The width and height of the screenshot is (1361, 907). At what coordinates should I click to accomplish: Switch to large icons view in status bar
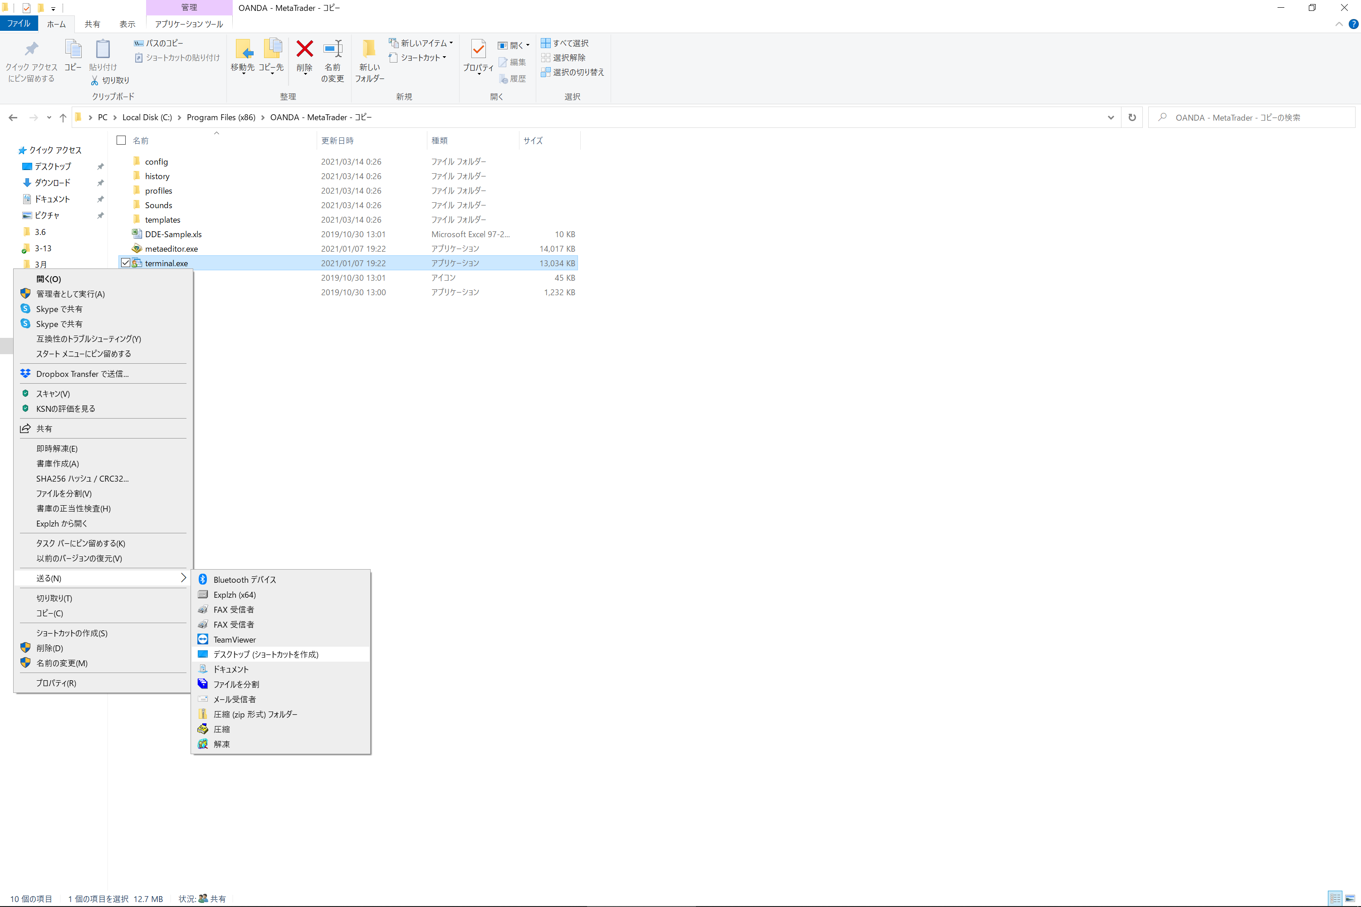point(1350,898)
